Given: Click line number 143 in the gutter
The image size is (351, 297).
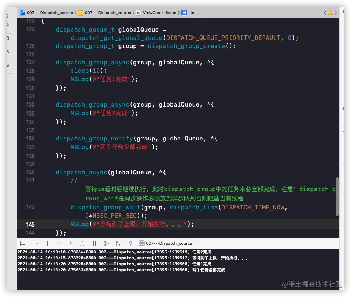Looking at the screenshot, I should click(30, 224).
